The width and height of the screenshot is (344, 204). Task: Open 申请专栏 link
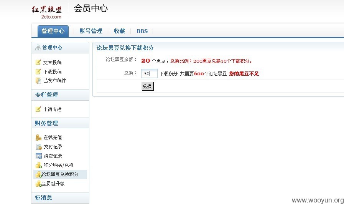52,109
